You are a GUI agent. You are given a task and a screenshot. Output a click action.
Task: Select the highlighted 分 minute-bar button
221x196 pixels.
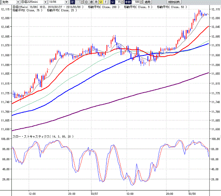point(101,2)
